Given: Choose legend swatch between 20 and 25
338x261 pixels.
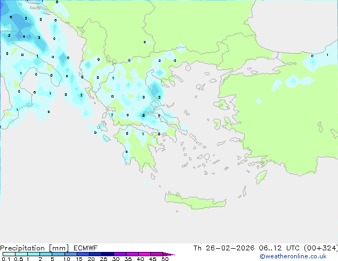Looking at the screenshot, I should tap(95, 254).
